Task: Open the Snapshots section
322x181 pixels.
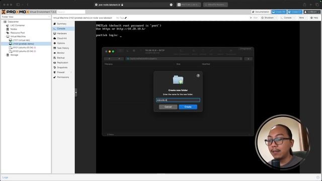Action: (62, 67)
